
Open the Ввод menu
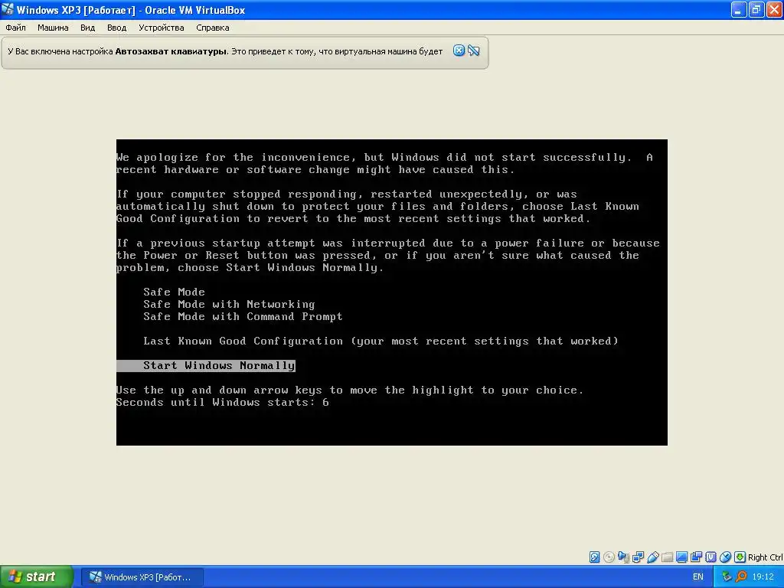116,28
